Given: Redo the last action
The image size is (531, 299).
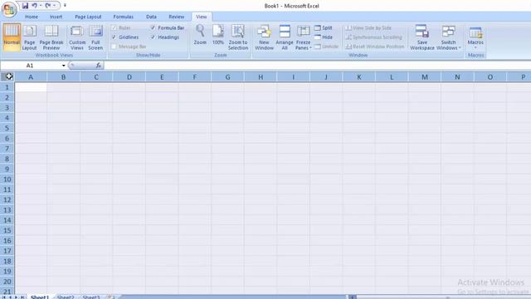Looking at the screenshot, I should pos(48,6).
